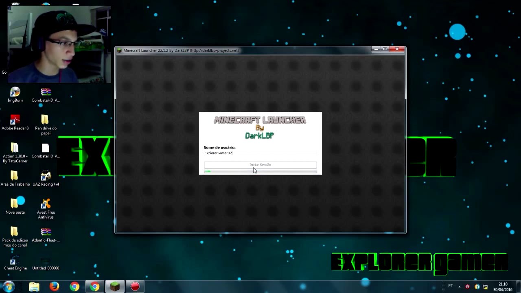Click the red R tray icon
This screenshot has width=521, height=293.
(x=467, y=286)
